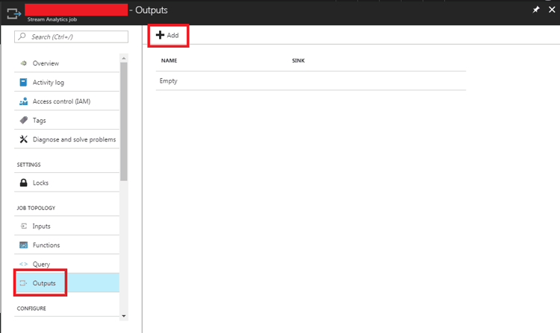
Task: Click the Functions icon
Action: click(x=24, y=245)
